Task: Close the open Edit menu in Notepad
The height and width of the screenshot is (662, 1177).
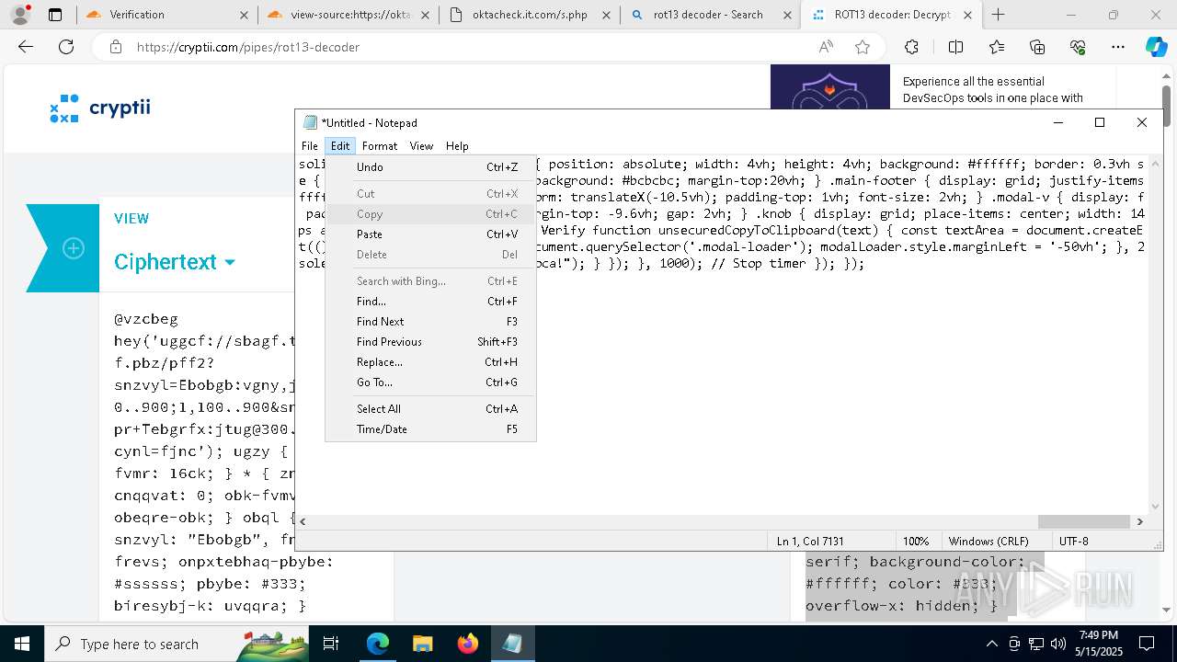Action: tap(340, 145)
